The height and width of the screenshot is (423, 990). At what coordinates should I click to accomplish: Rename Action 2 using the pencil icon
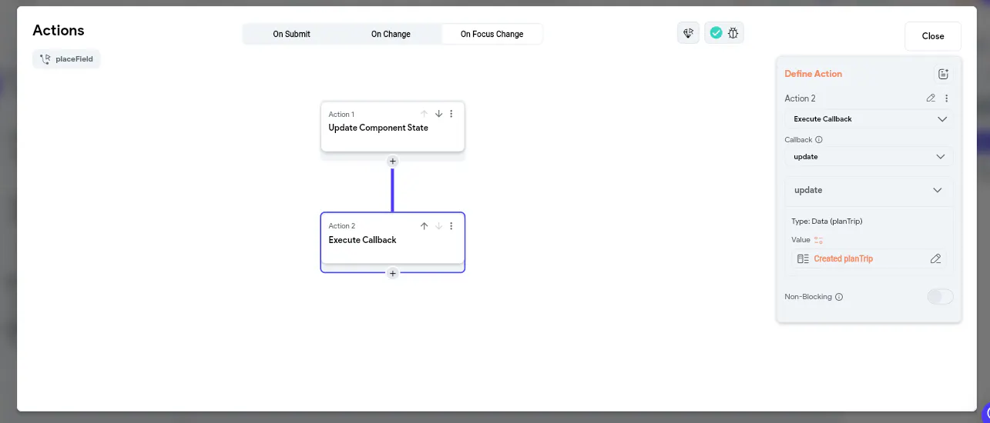coord(931,98)
